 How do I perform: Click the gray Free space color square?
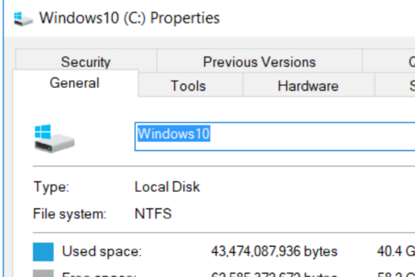(x=43, y=273)
